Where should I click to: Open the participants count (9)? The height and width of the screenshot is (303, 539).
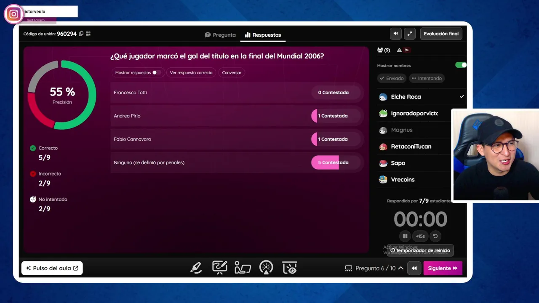point(384,50)
